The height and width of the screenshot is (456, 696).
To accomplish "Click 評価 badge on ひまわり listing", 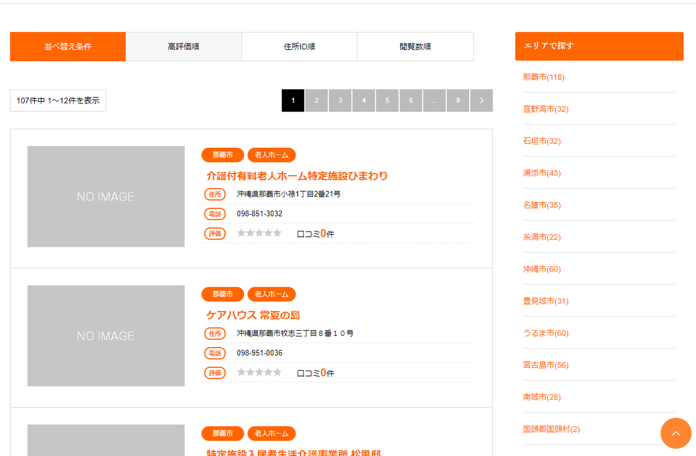I will click(215, 234).
